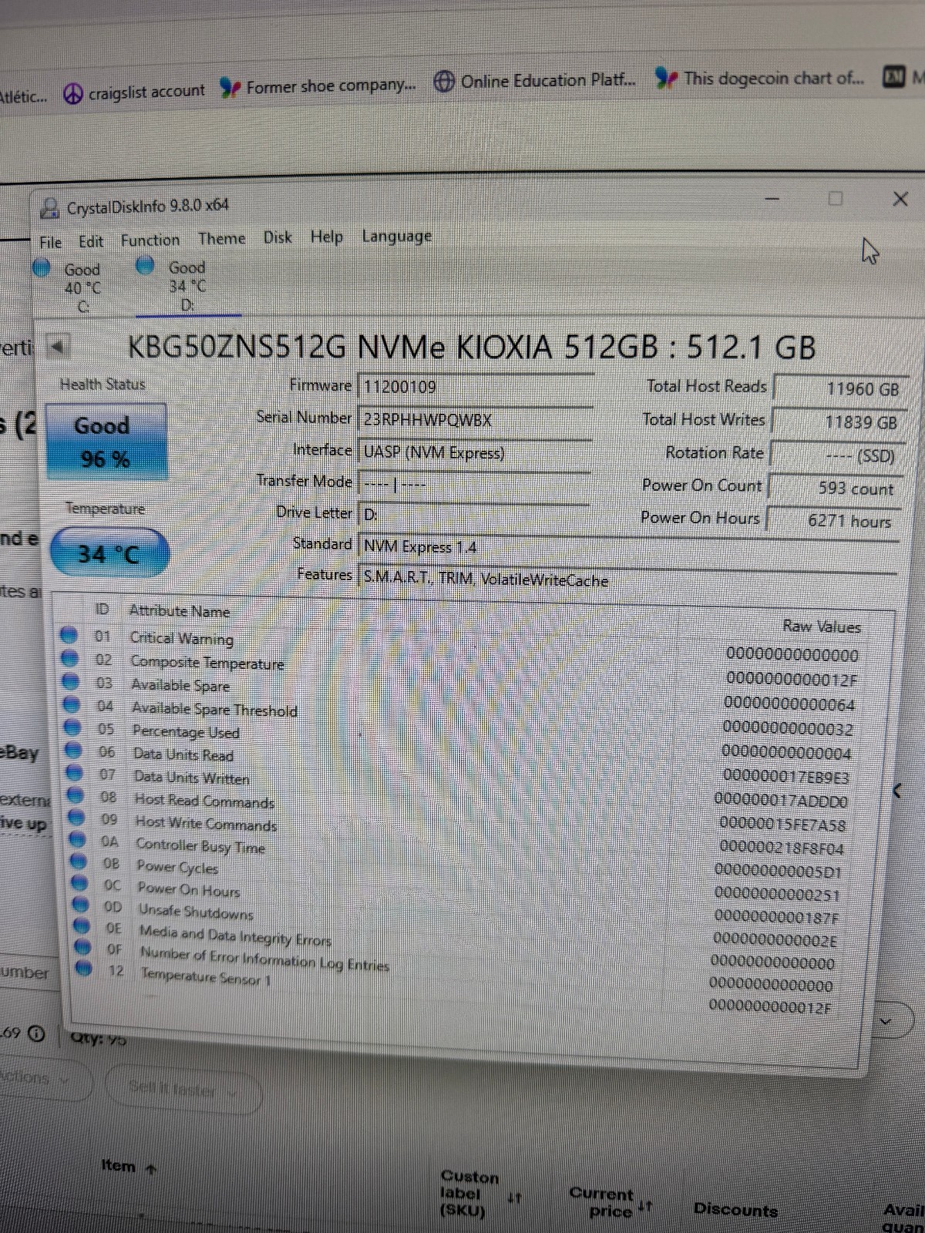Viewport: 925px width, 1233px height.
Task: Click the ID column header
Action: coord(102,610)
